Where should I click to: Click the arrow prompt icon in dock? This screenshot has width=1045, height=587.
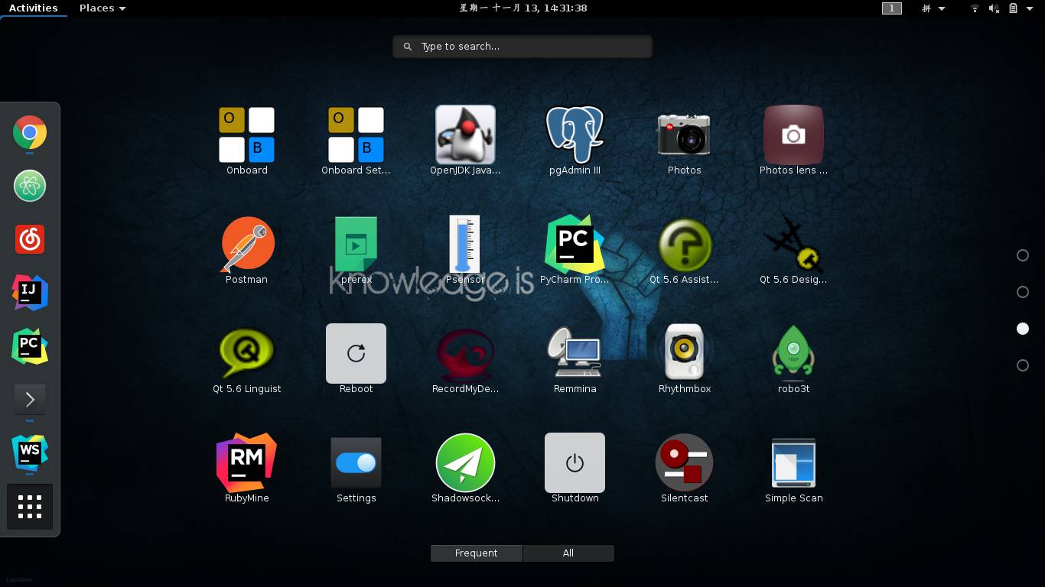30,399
